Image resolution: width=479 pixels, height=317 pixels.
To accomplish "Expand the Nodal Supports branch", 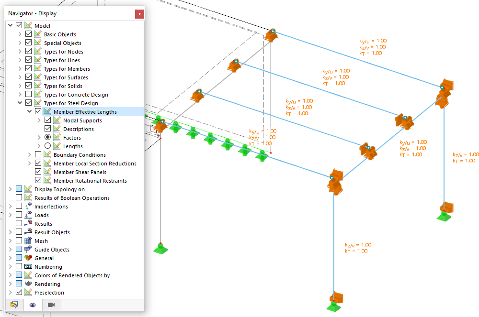I will point(39,120).
